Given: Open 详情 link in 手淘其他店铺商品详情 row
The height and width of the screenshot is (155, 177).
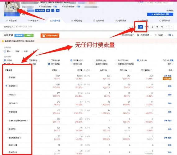Looking at the screenshot, I should (x=166, y=121).
